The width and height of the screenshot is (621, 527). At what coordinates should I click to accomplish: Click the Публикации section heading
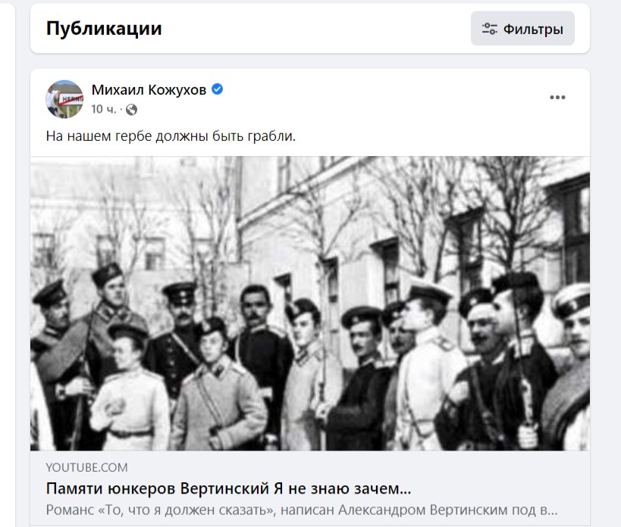(x=104, y=29)
